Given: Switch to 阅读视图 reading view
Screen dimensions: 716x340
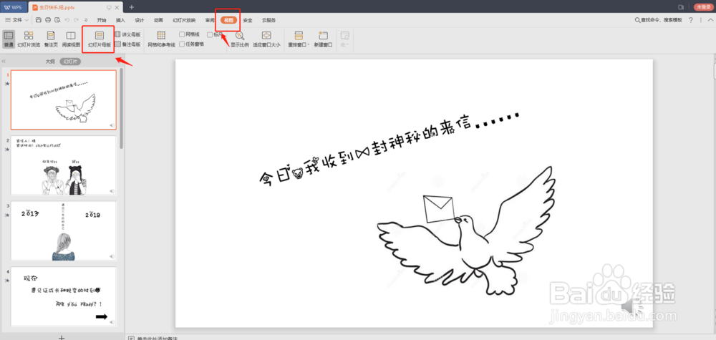Looking at the screenshot, I should pyautogui.click(x=71, y=39).
